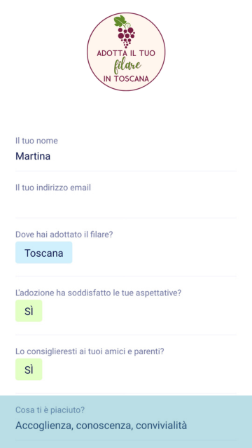Viewport: 252px width, 448px height.
Task: Click the 'Il tuo indirizzo email' label
Action: click(x=53, y=188)
